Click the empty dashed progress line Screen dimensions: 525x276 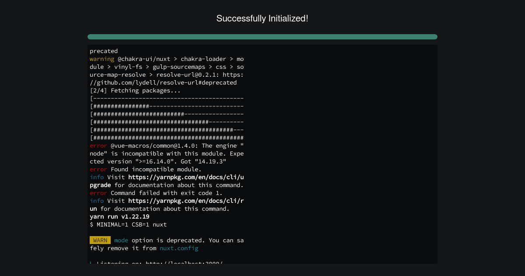167,98
